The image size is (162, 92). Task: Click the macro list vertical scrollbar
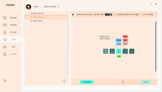tap(68, 43)
